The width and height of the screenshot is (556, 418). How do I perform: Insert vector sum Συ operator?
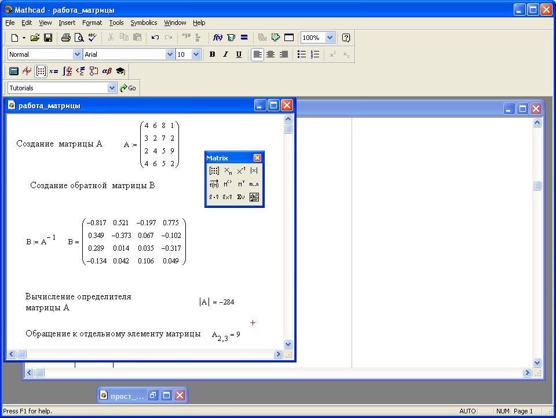coord(241,197)
